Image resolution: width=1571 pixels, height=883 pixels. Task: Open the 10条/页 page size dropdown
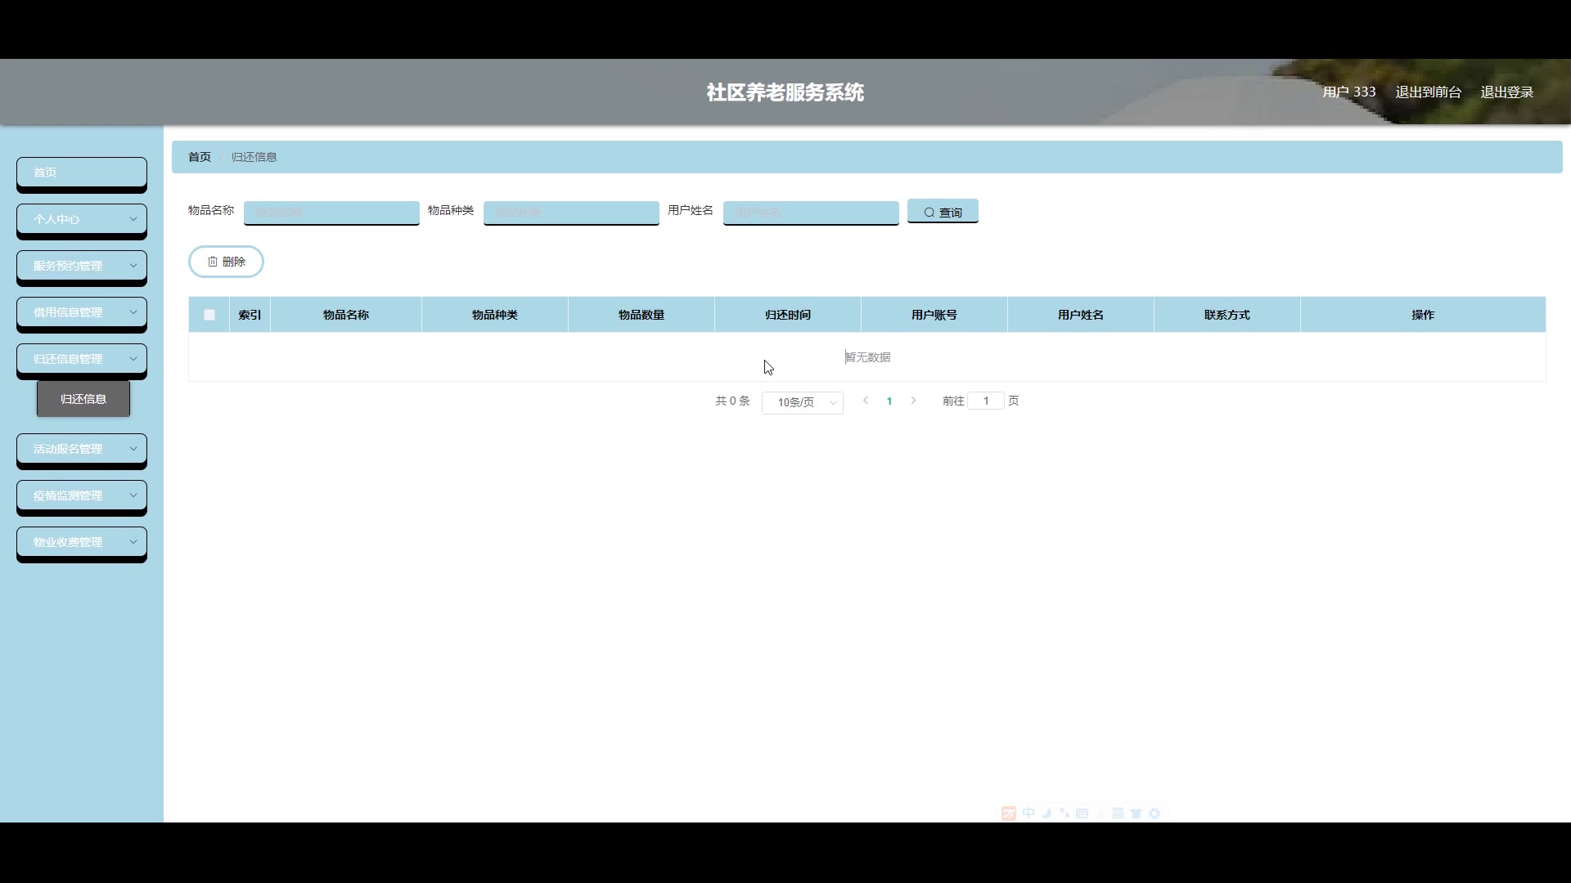click(x=802, y=402)
